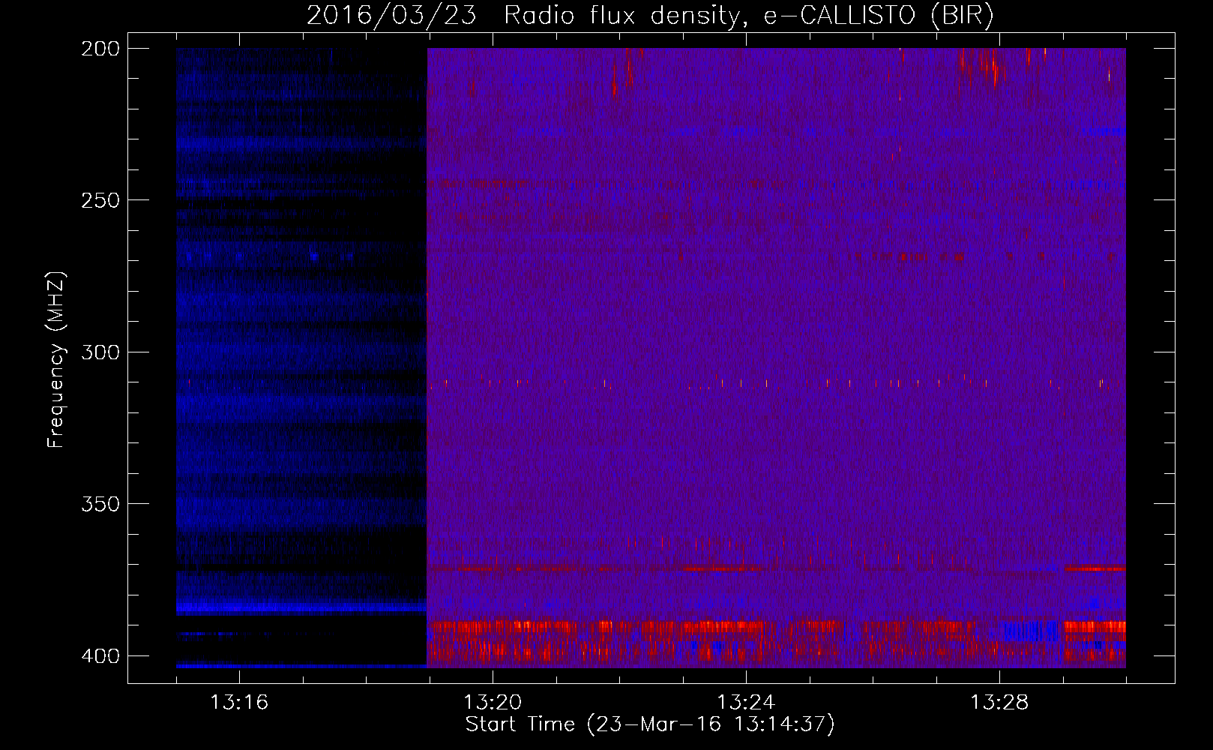
Task: Click the 13:20 time tick label
Action: (x=493, y=702)
